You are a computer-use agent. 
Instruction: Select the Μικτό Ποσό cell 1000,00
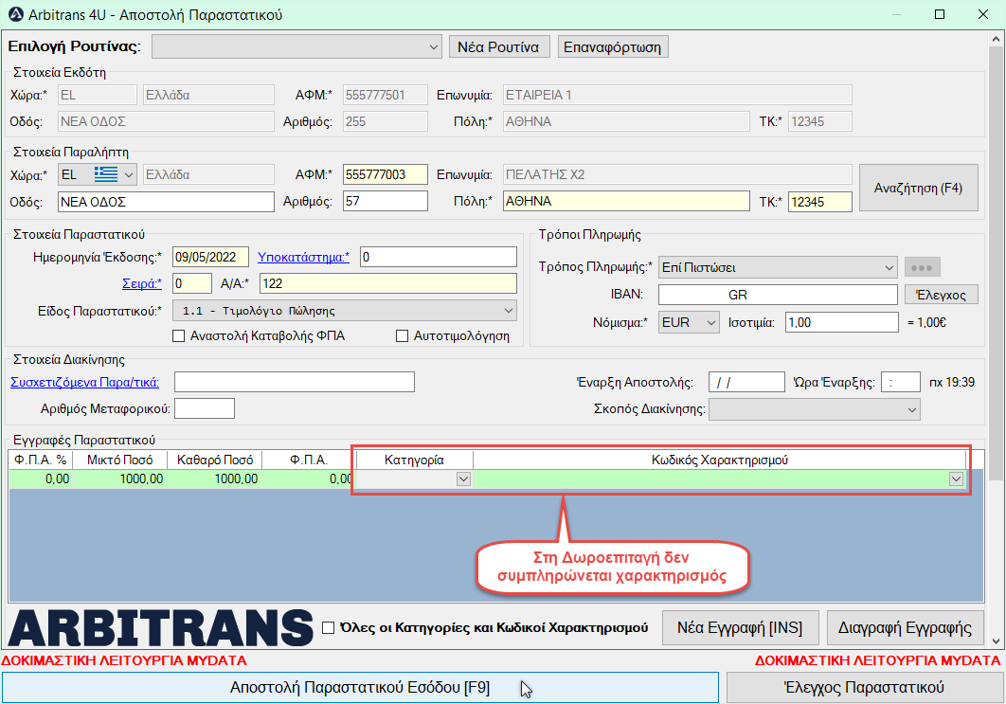click(x=120, y=478)
